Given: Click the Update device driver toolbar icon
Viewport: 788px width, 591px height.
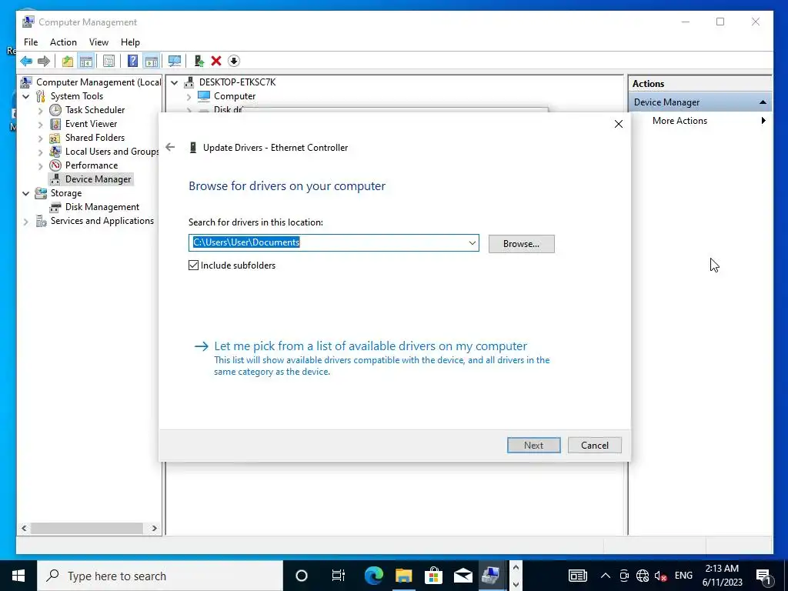Looking at the screenshot, I should coord(199,62).
